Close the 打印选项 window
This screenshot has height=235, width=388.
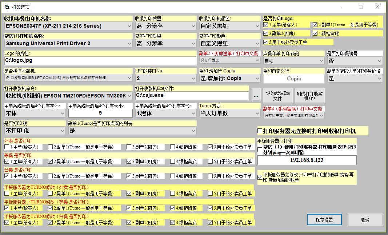[x=377, y=7]
